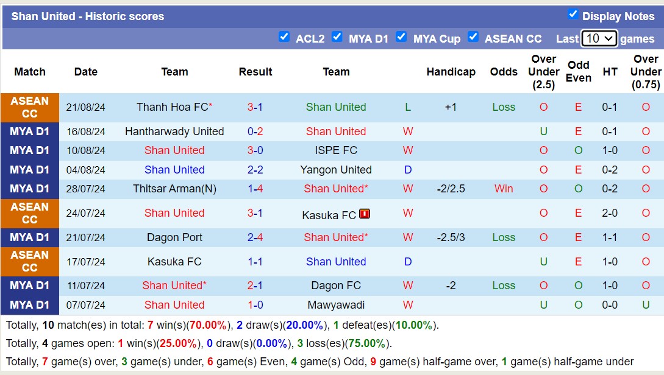The height and width of the screenshot is (375, 664).
Task: Click the MYA D1 badge for the 10/08 match
Action: click(x=29, y=150)
